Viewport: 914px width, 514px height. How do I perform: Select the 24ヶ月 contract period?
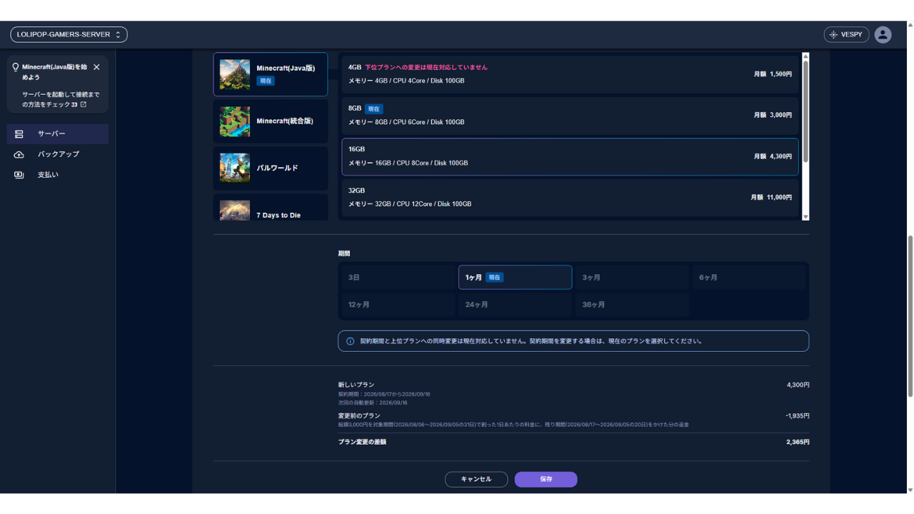tap(515, 305)
